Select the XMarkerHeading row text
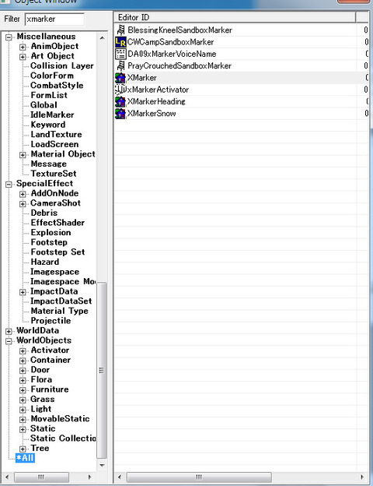This screenshot has width=373, height=486. [x=156, y=101]
